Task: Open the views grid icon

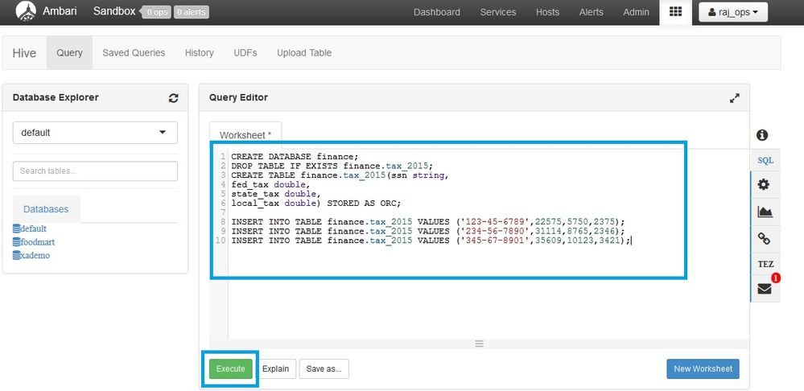Action: coord(675,11)
